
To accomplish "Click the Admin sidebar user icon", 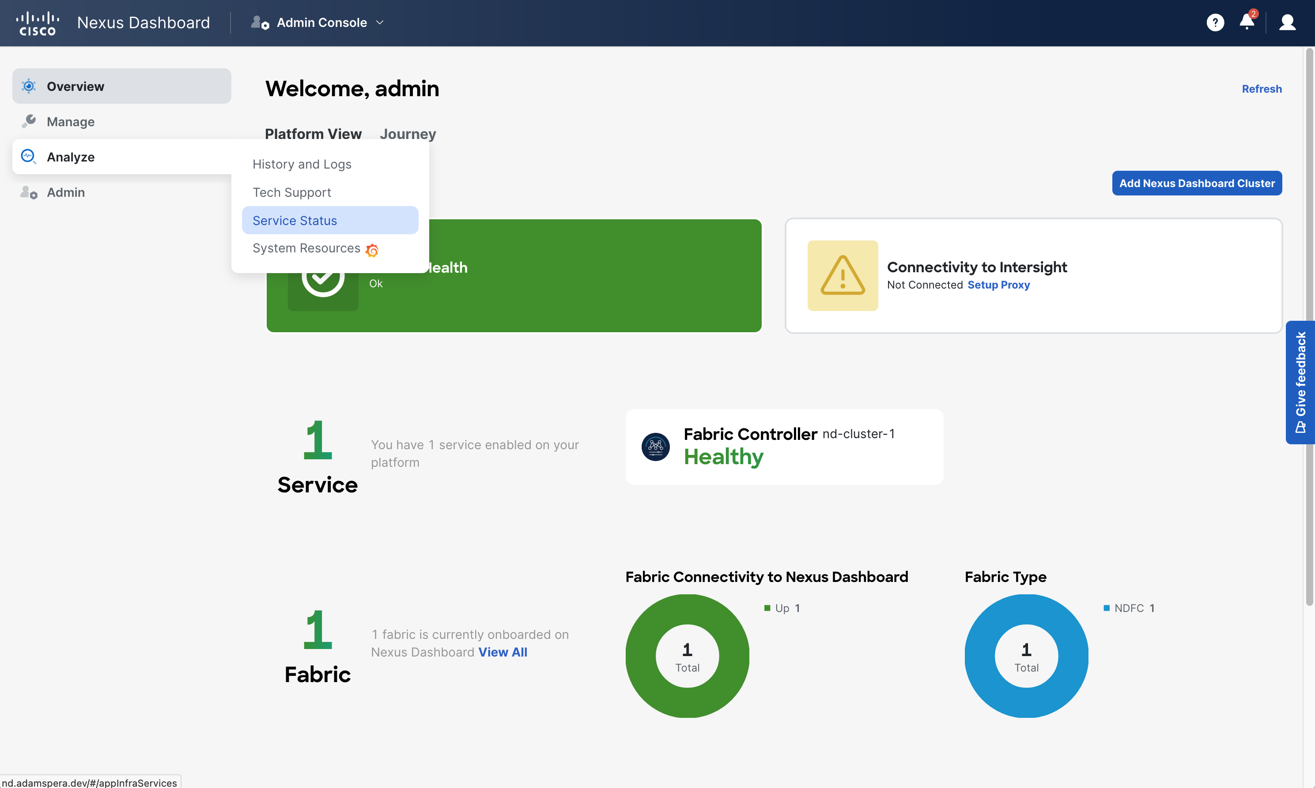I will (29, 192).
